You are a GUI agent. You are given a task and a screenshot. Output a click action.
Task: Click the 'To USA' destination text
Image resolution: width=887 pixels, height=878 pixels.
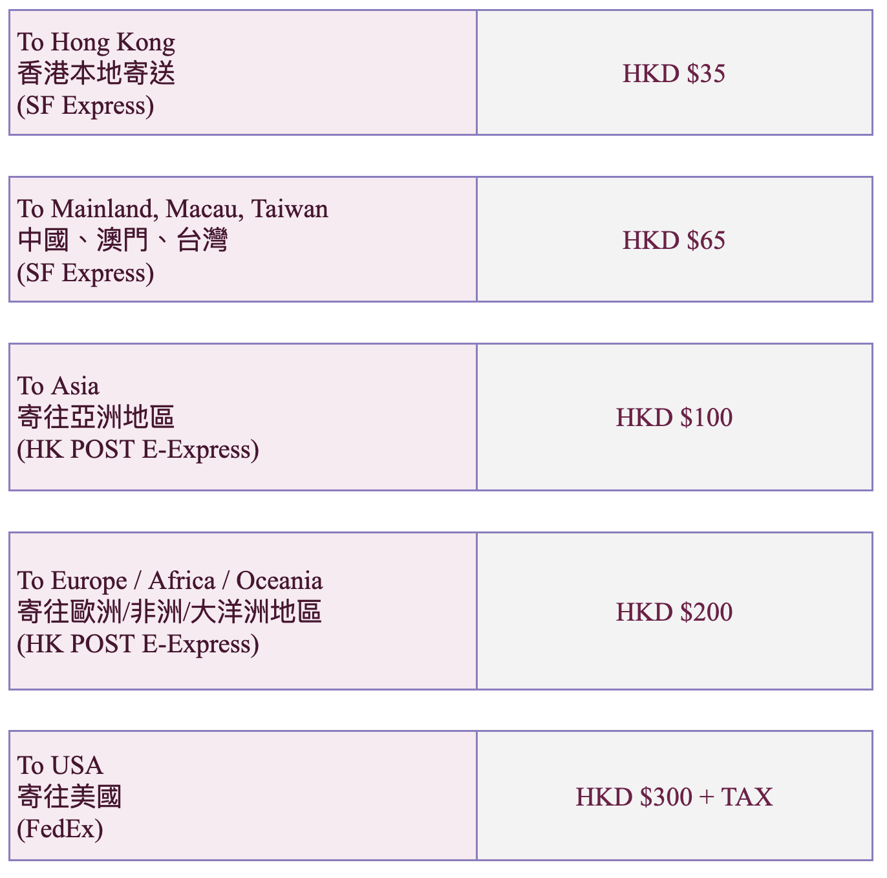[60, 766]
